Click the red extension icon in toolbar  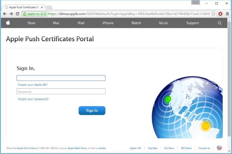(x=220, y=14)
